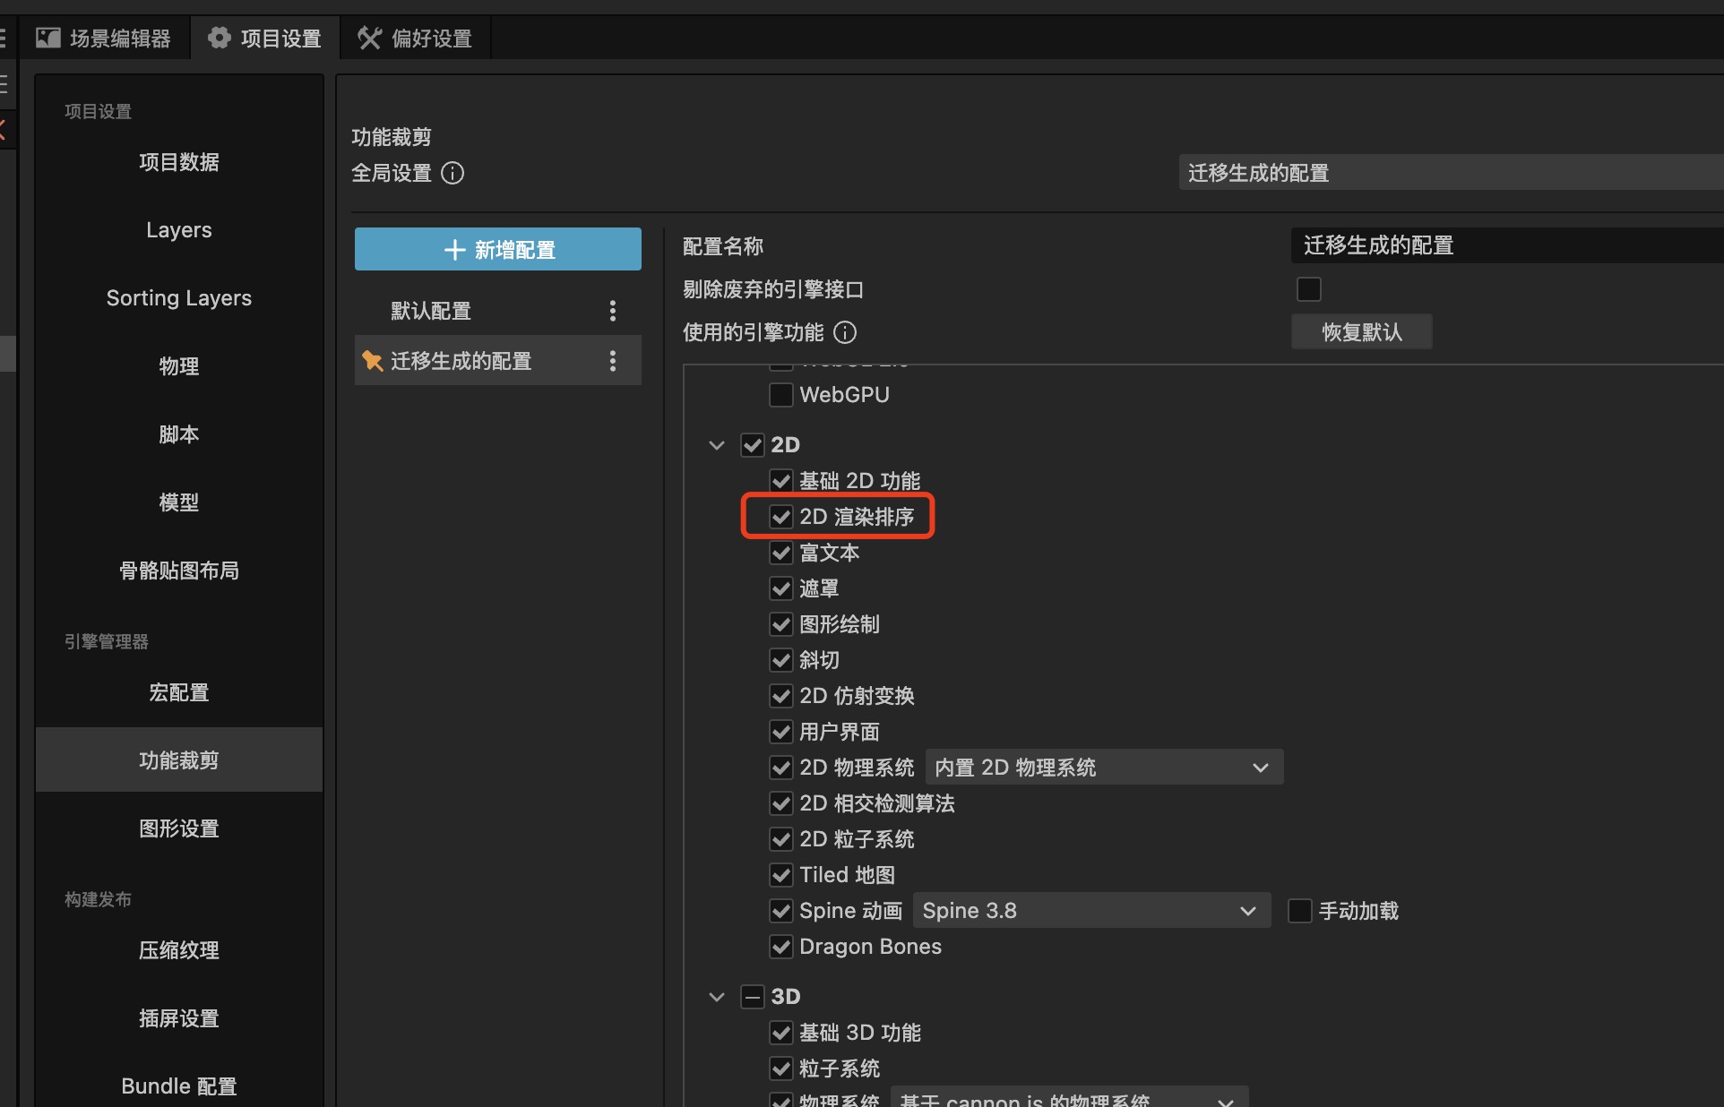
Task: Collapse the 2D feature group
Action: pos(717,445)
